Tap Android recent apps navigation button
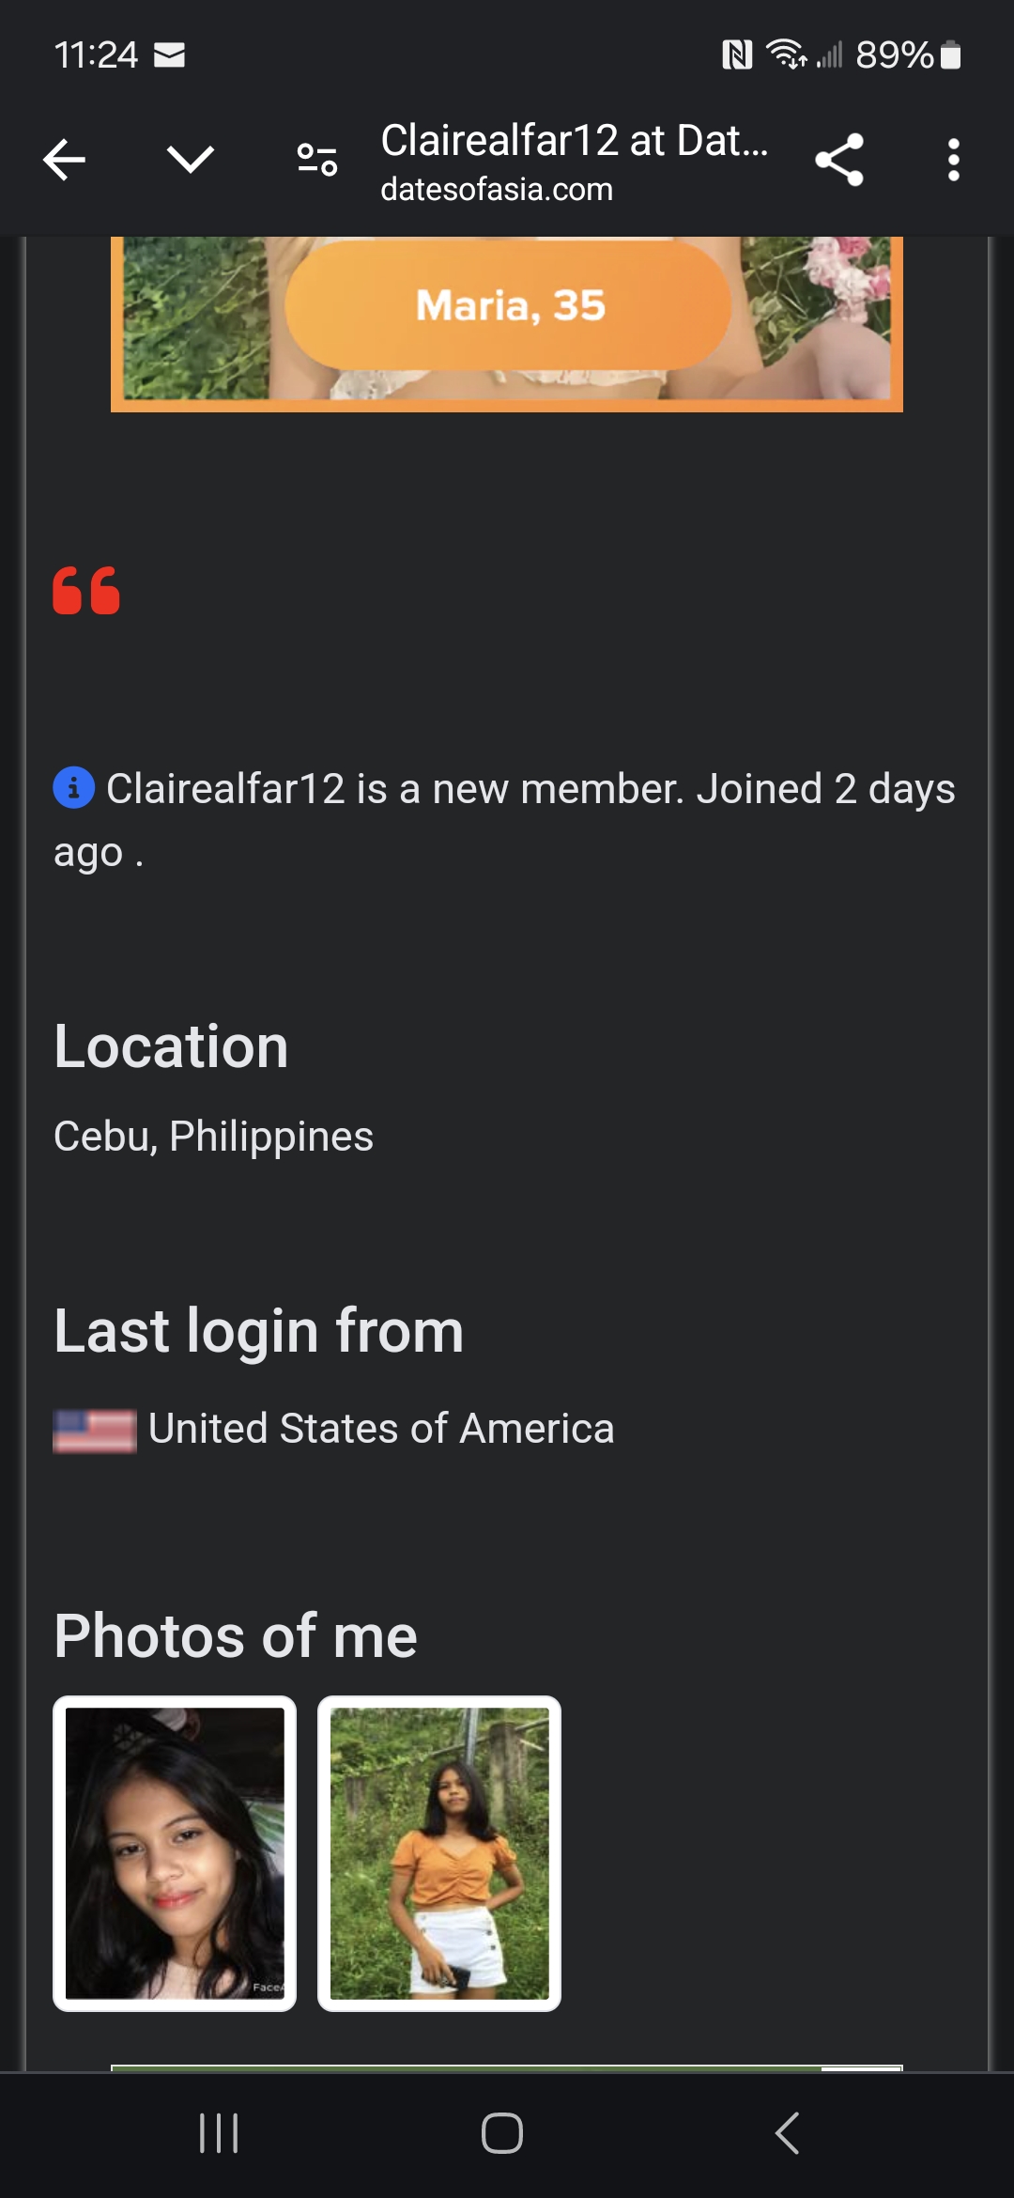The height and width of the screenshot is (2198, 1014). 219,2133
